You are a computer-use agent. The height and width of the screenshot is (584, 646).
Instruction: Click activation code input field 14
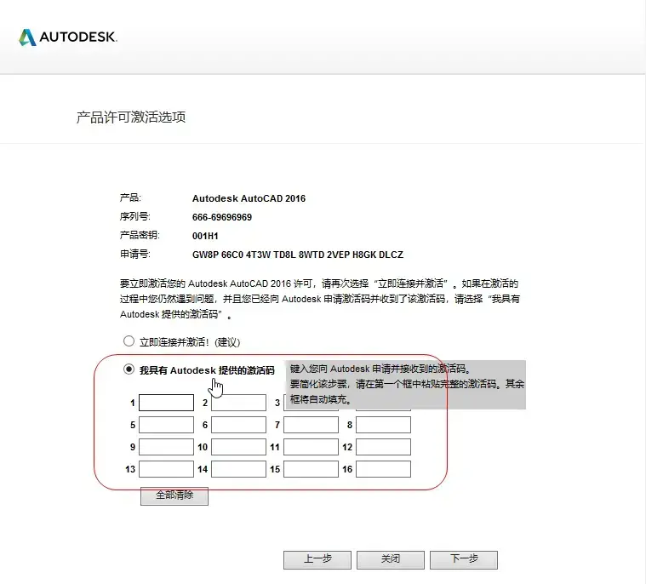point(238,469)
